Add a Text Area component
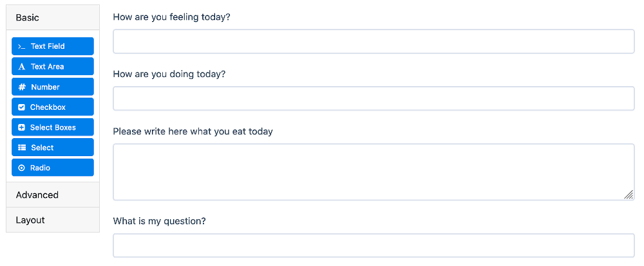This screenshot has height=266, width=644. point(53,66)
